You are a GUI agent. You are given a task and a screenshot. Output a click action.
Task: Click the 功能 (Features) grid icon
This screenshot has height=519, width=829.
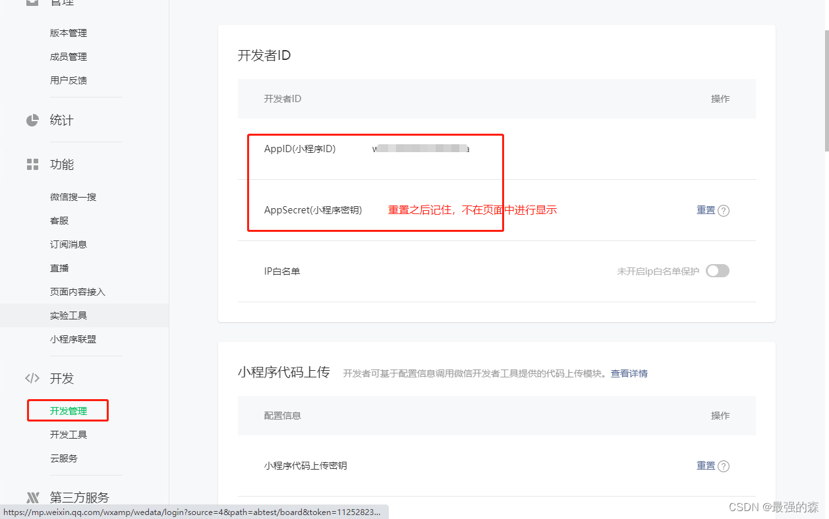tap(32, 164)
